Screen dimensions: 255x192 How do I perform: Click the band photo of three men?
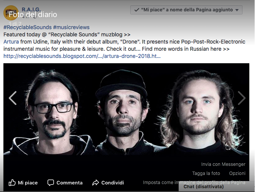click(x=126, y=109)
